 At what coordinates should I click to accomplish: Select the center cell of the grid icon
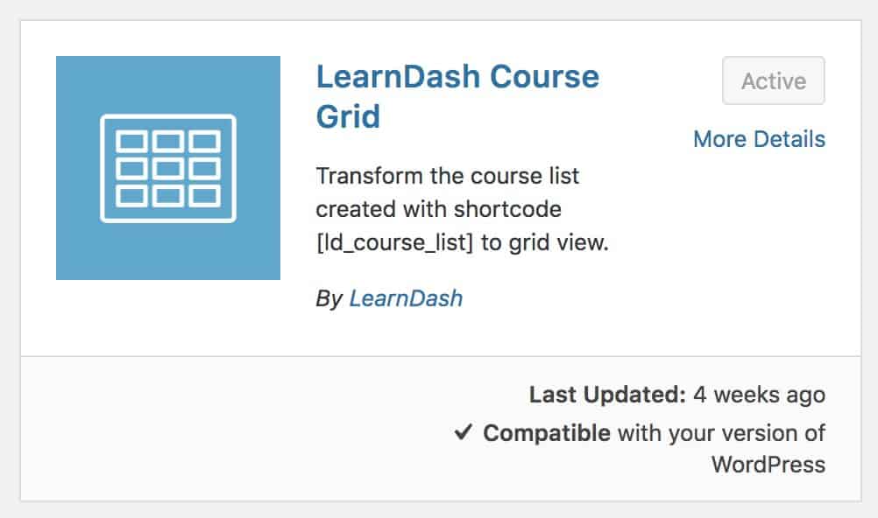(x=168, y=168)
